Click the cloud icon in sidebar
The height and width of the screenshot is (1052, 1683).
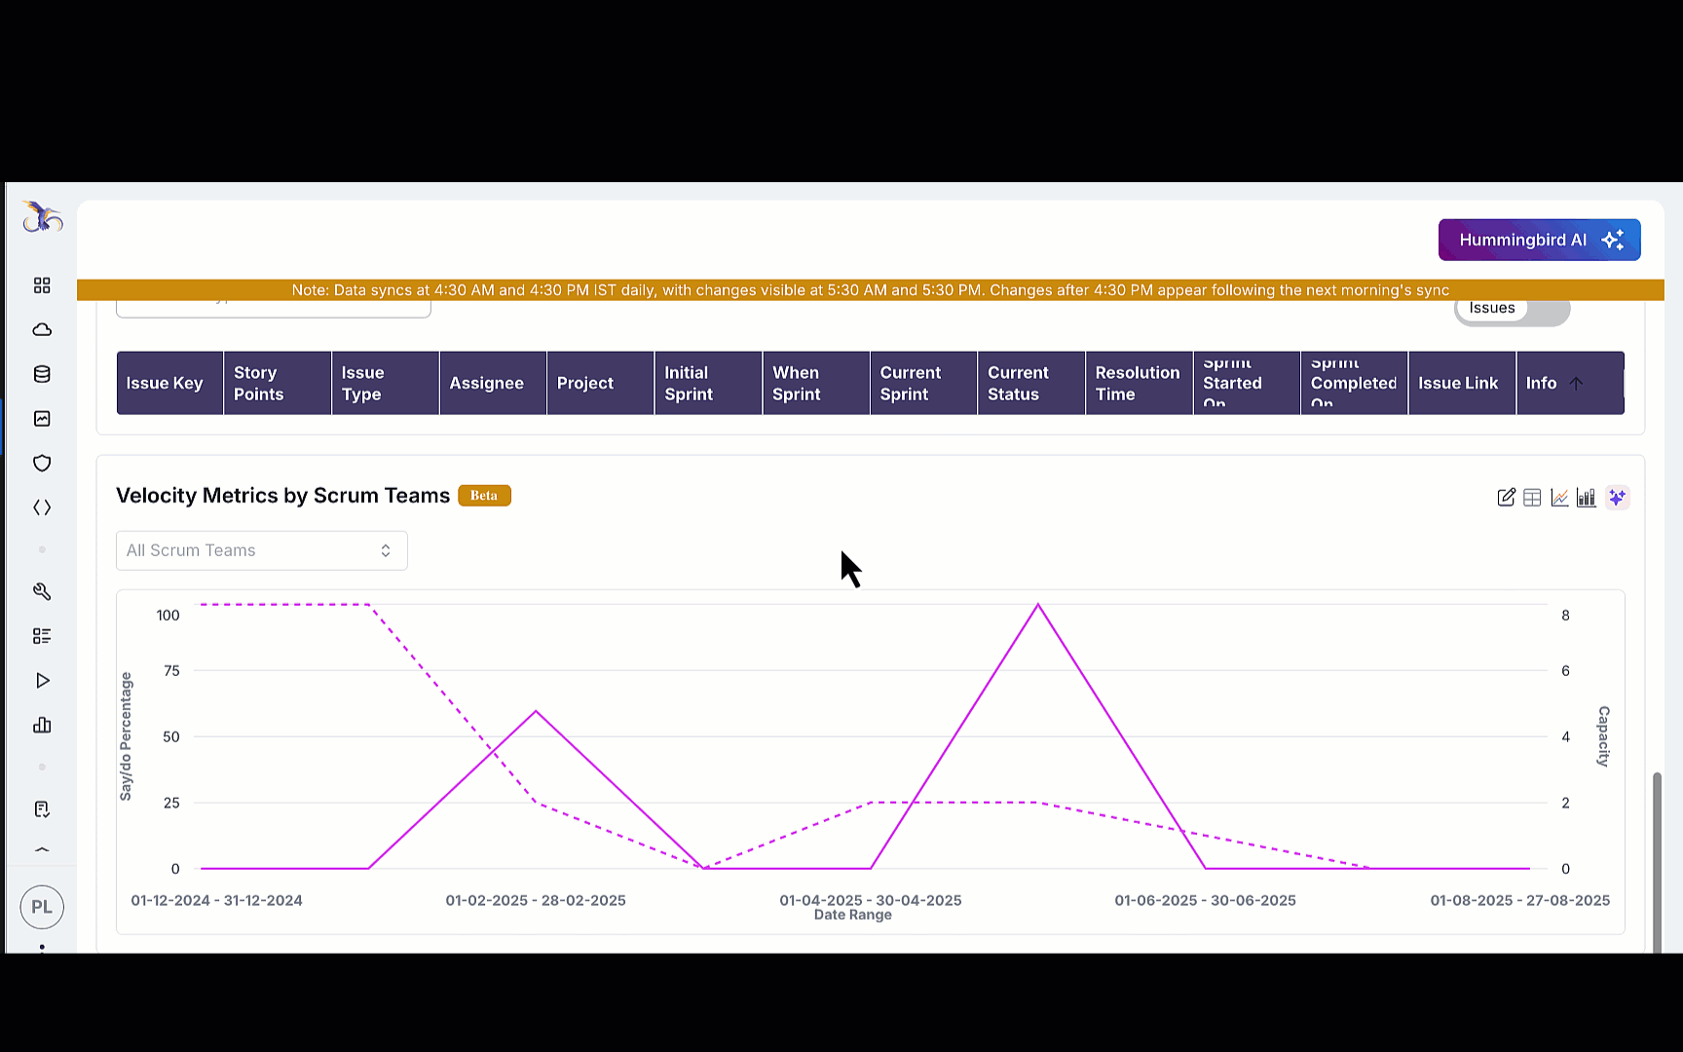click(x=42, y=330)
